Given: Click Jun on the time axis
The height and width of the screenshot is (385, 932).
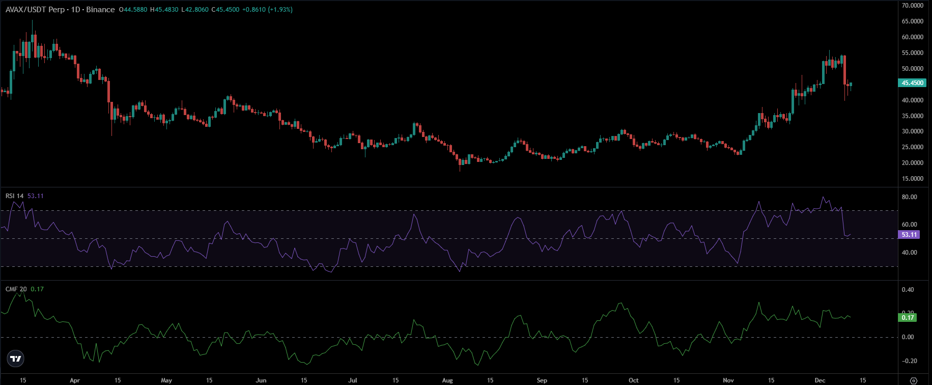Looking at the screenshot, I should pos(261,380).
